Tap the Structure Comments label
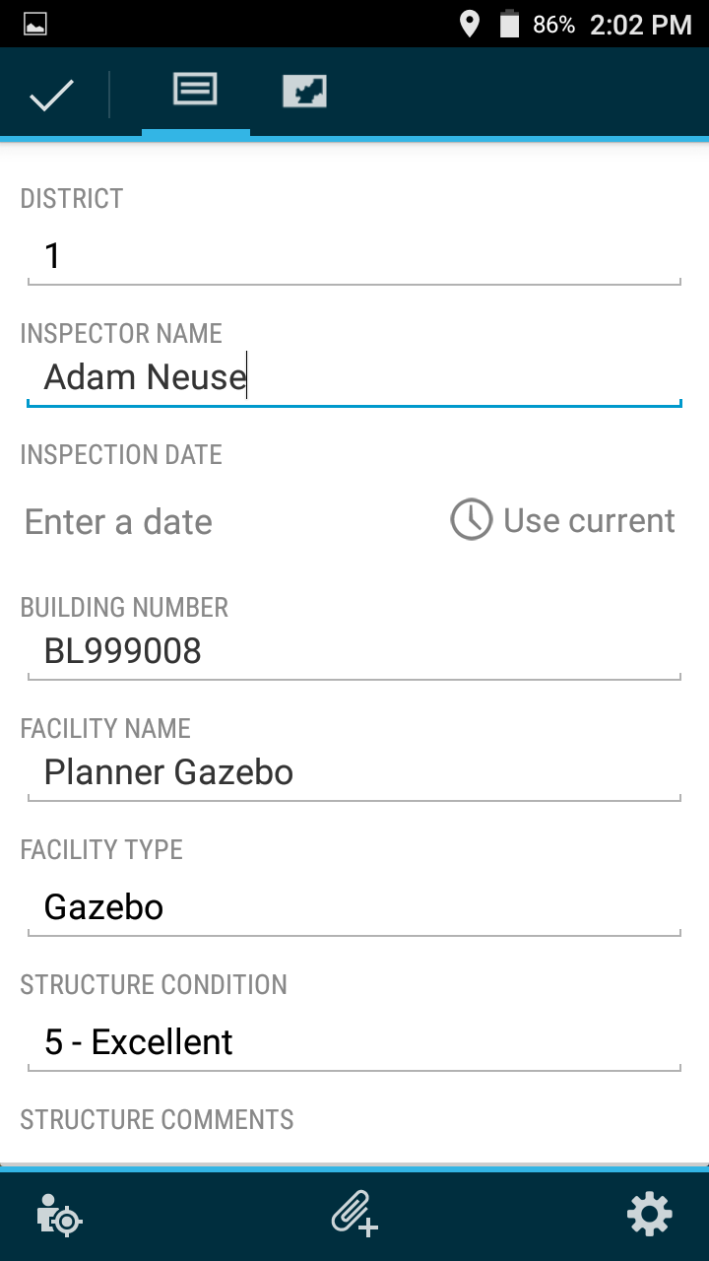Image resolution: width=709 pixels, height=1261 pixels. pyautogui.click(x=157, y=1120)
